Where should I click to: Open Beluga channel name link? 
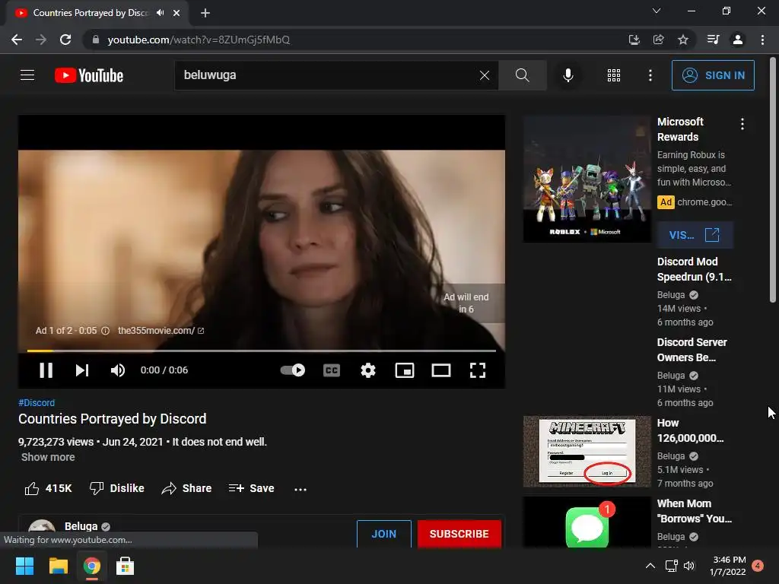pos(81,526)
